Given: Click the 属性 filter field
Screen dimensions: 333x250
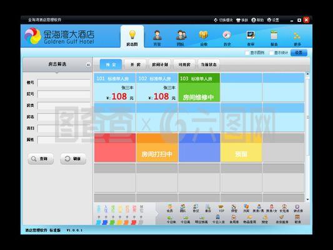Looking at the screenshot, I should point(64,140).
